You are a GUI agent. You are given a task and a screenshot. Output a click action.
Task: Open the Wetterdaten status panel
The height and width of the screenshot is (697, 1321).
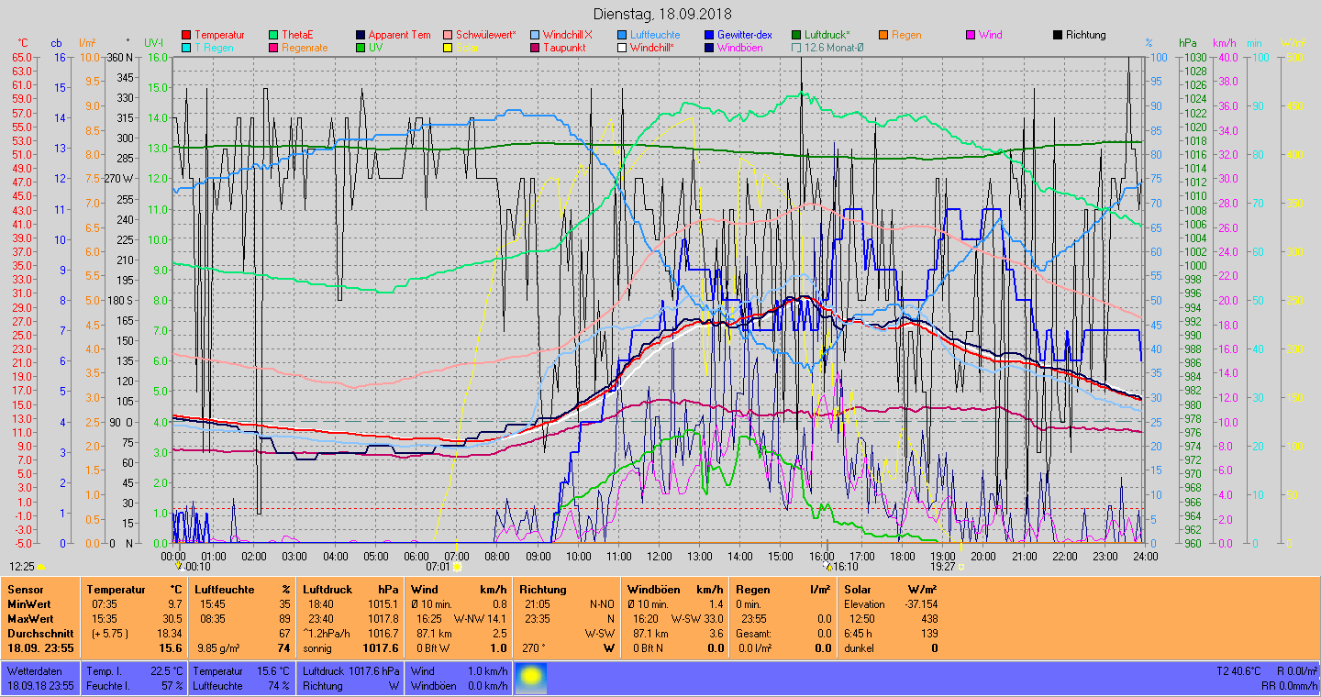(40, 679)
